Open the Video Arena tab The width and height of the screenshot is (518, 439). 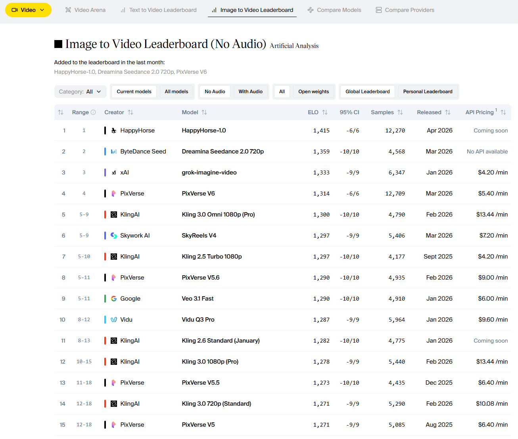pos(85,10)
